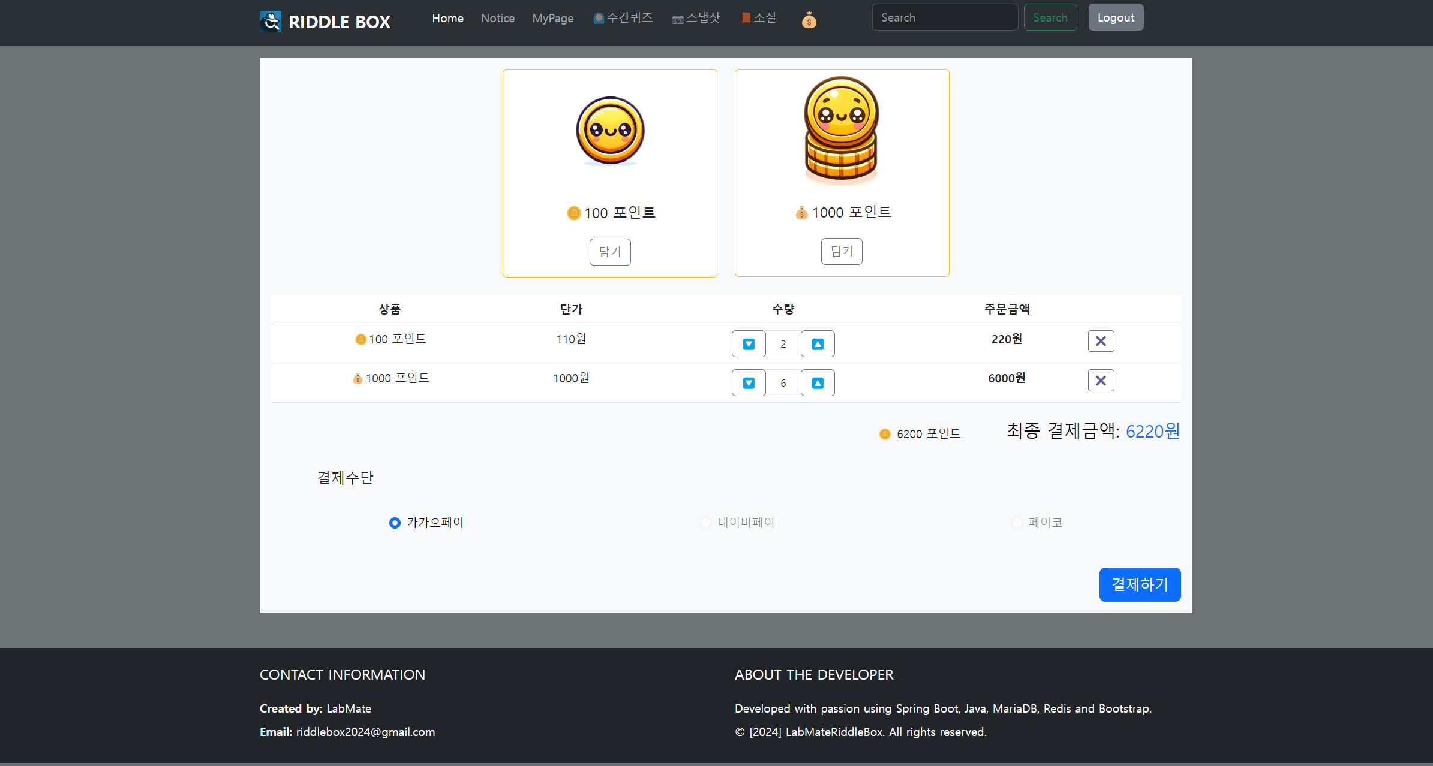Go to 스냅샷 in navigation bar

696,18
